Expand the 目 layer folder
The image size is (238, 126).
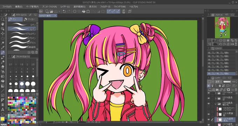coord(216,98)
